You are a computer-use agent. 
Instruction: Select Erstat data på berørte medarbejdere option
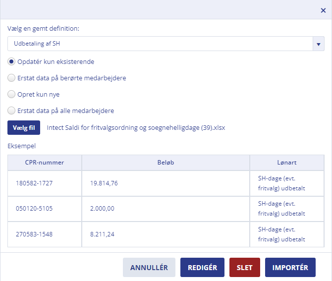11,78
